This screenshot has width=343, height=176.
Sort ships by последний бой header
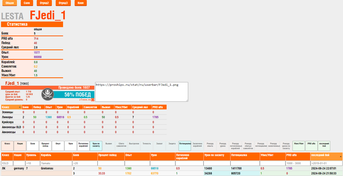pyautogui.click(x=325, y=155)
